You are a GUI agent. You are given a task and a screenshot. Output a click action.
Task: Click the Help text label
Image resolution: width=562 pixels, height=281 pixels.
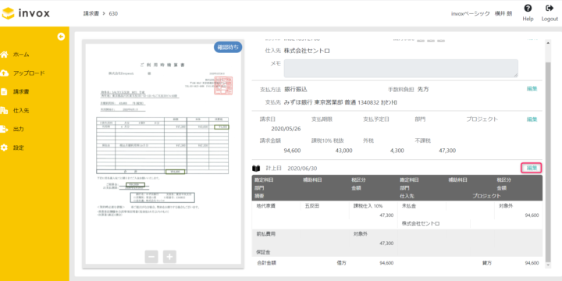pyautogui.click(x=528, y=19)
